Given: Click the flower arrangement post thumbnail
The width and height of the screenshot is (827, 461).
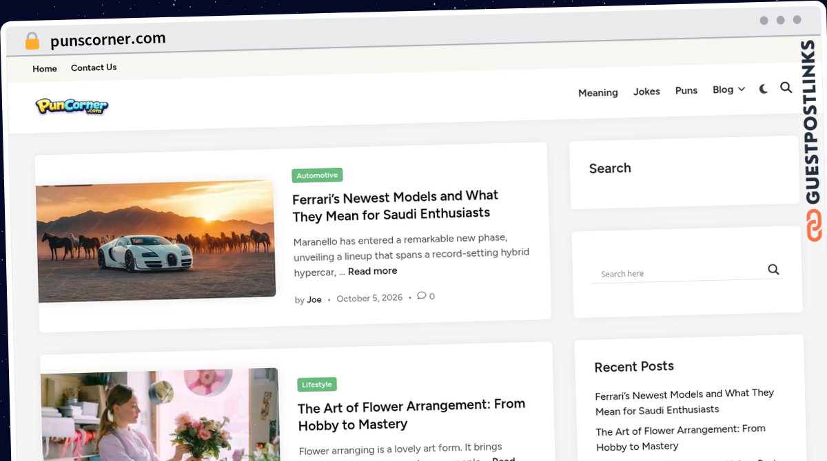Looking at the screenshot, I should [161, 415].
